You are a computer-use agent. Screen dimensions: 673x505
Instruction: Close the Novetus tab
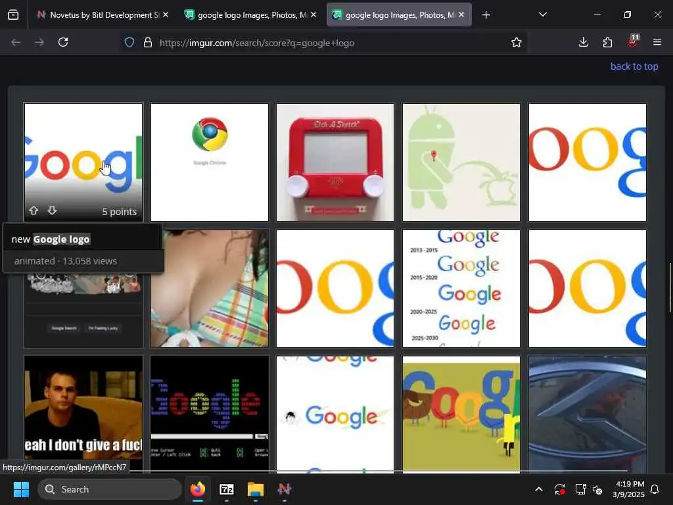166,14
